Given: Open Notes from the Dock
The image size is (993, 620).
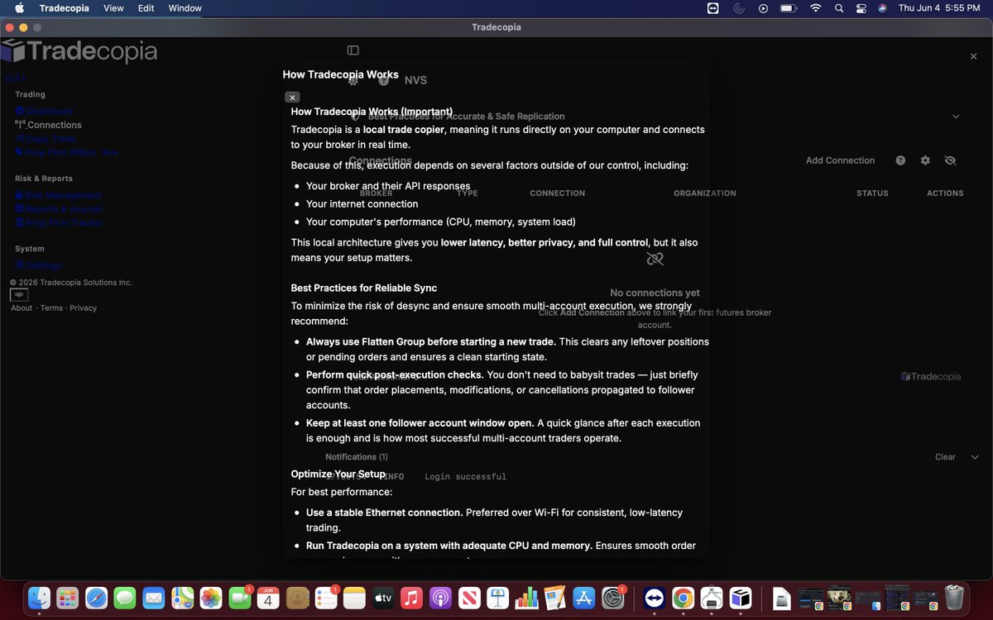Looking at the screenshot, I should (x=354, y=598).
